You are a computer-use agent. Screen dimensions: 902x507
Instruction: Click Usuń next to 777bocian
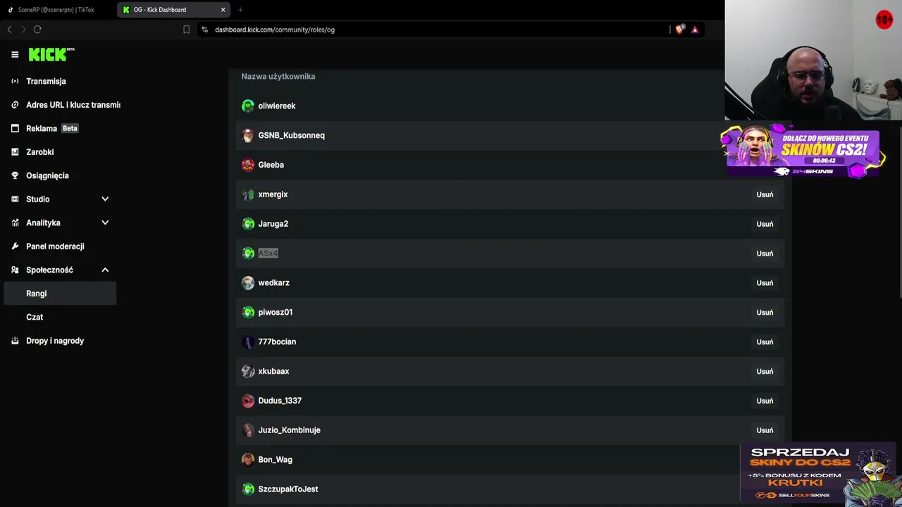pyautogui.click(x=765, y=342)
